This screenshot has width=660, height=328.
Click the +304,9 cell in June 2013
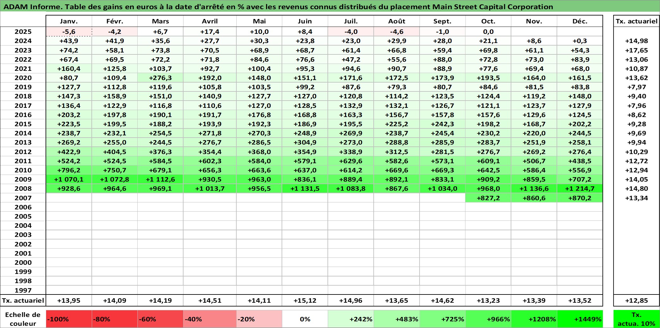click(x=305, y=142)
